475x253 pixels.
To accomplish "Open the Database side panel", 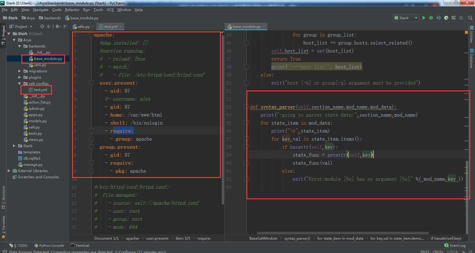I will [471, 58].
